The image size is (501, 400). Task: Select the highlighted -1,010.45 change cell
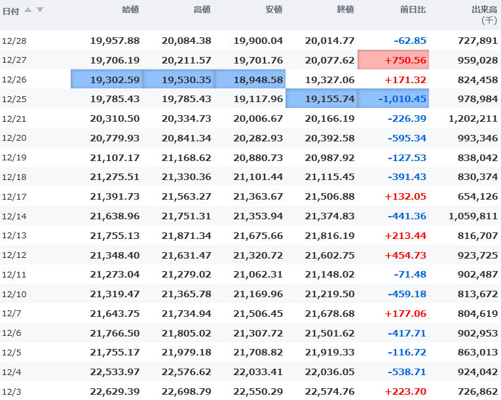tap(394, 100)
